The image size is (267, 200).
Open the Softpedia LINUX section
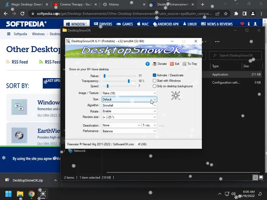tap(190, 24)
